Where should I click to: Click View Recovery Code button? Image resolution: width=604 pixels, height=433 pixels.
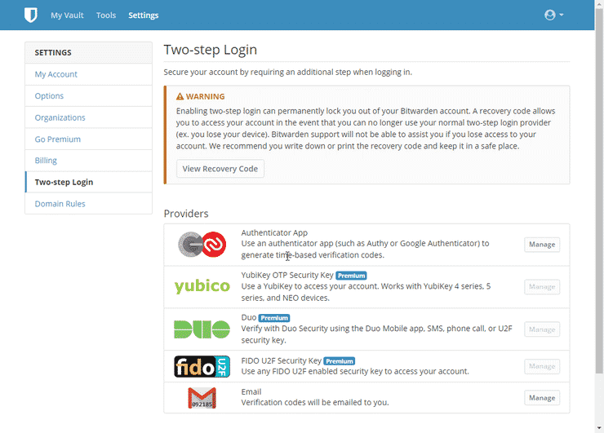click(220, 169)
